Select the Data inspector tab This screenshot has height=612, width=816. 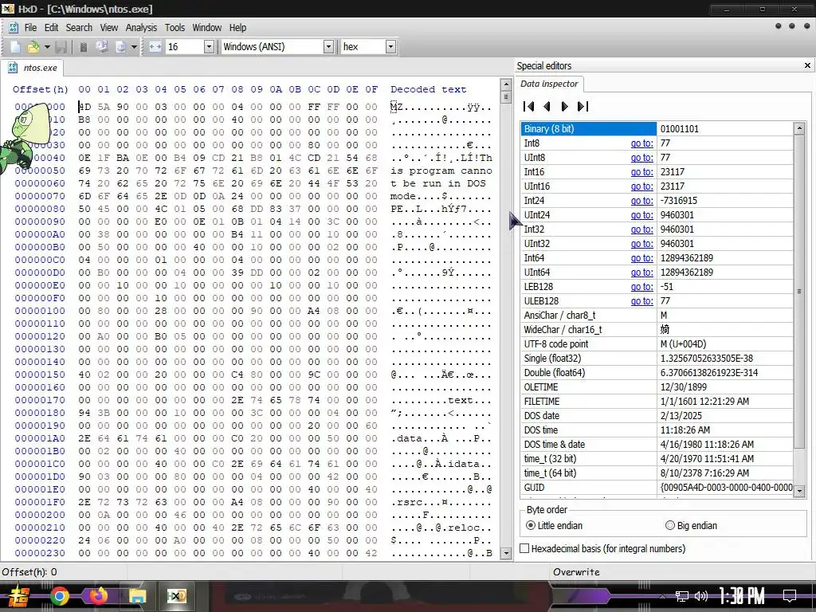click(x=549, y=84)
